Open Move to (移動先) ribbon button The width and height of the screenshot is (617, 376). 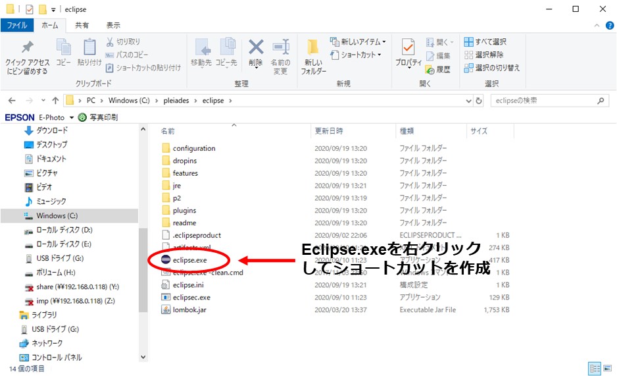pos(201,53)
